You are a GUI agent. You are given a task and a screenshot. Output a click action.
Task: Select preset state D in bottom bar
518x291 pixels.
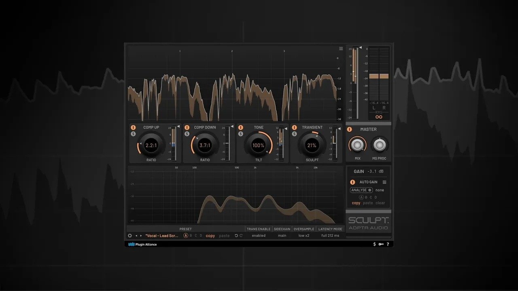pyautogui.click(x=201, y=236)
